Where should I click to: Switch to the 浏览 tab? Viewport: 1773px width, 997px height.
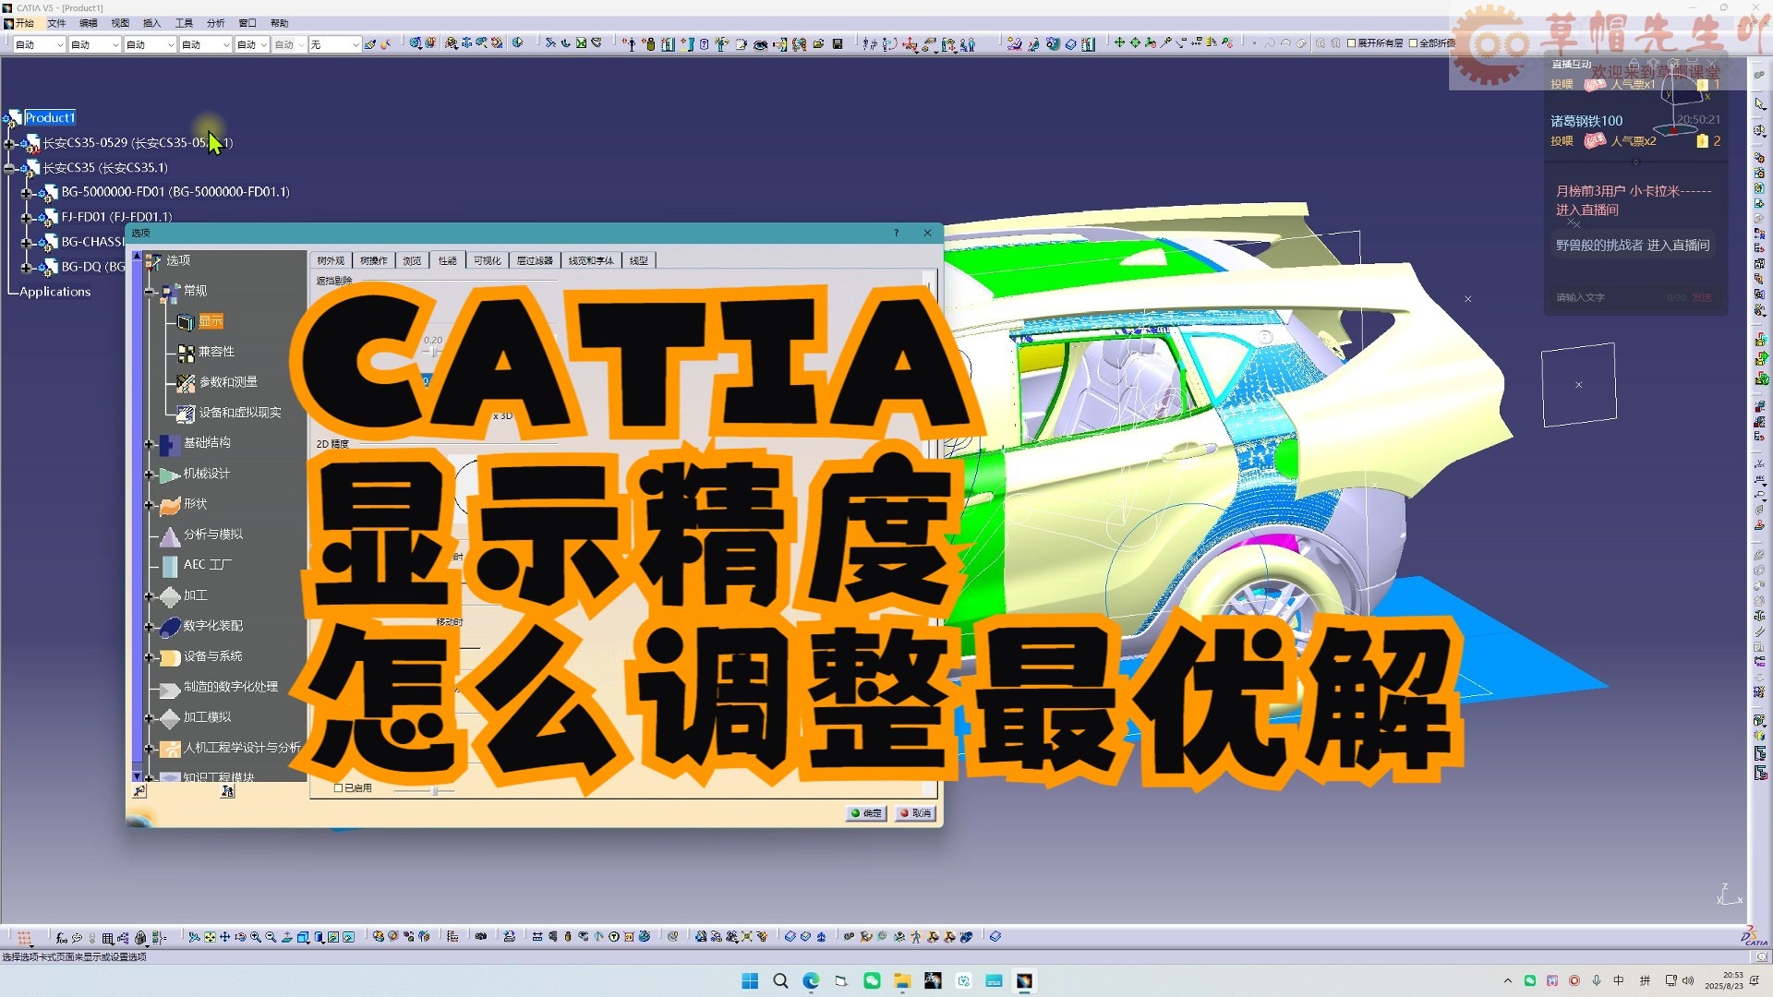point(412,261)
